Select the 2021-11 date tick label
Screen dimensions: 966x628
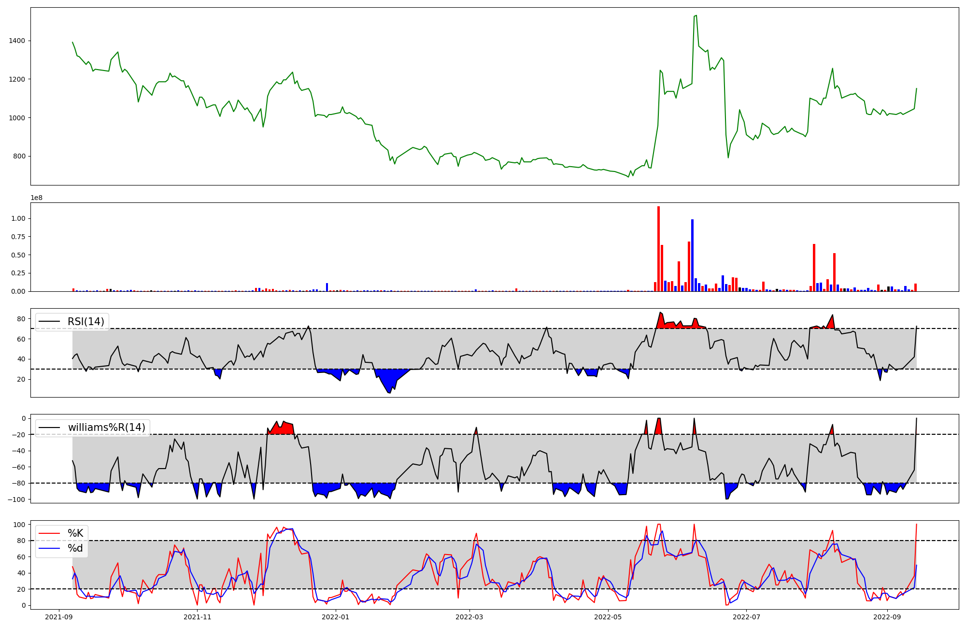pos(198,617)
